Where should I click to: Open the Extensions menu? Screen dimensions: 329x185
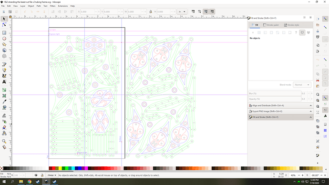click(x=63, y=6)
